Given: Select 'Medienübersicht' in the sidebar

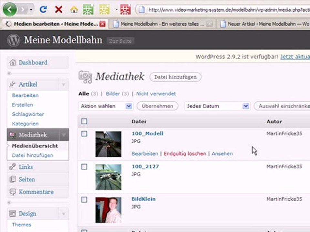Looking at the screenshot, I should (x=35, y=146).
